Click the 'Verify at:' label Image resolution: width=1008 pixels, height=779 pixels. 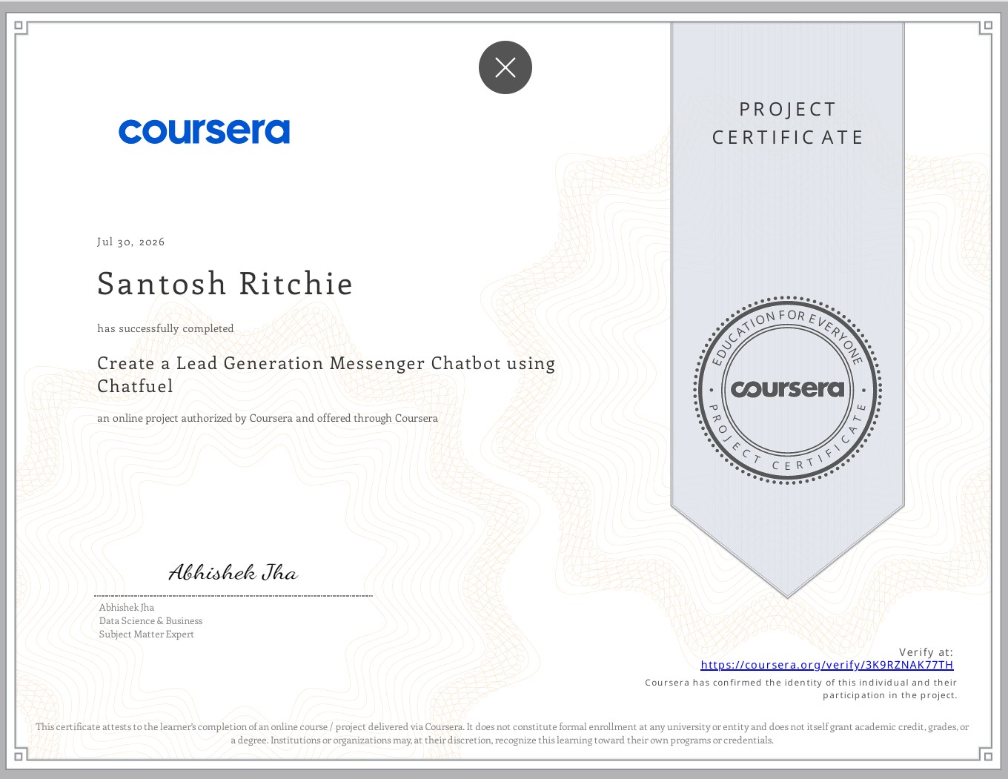click(x=926, y=652)
